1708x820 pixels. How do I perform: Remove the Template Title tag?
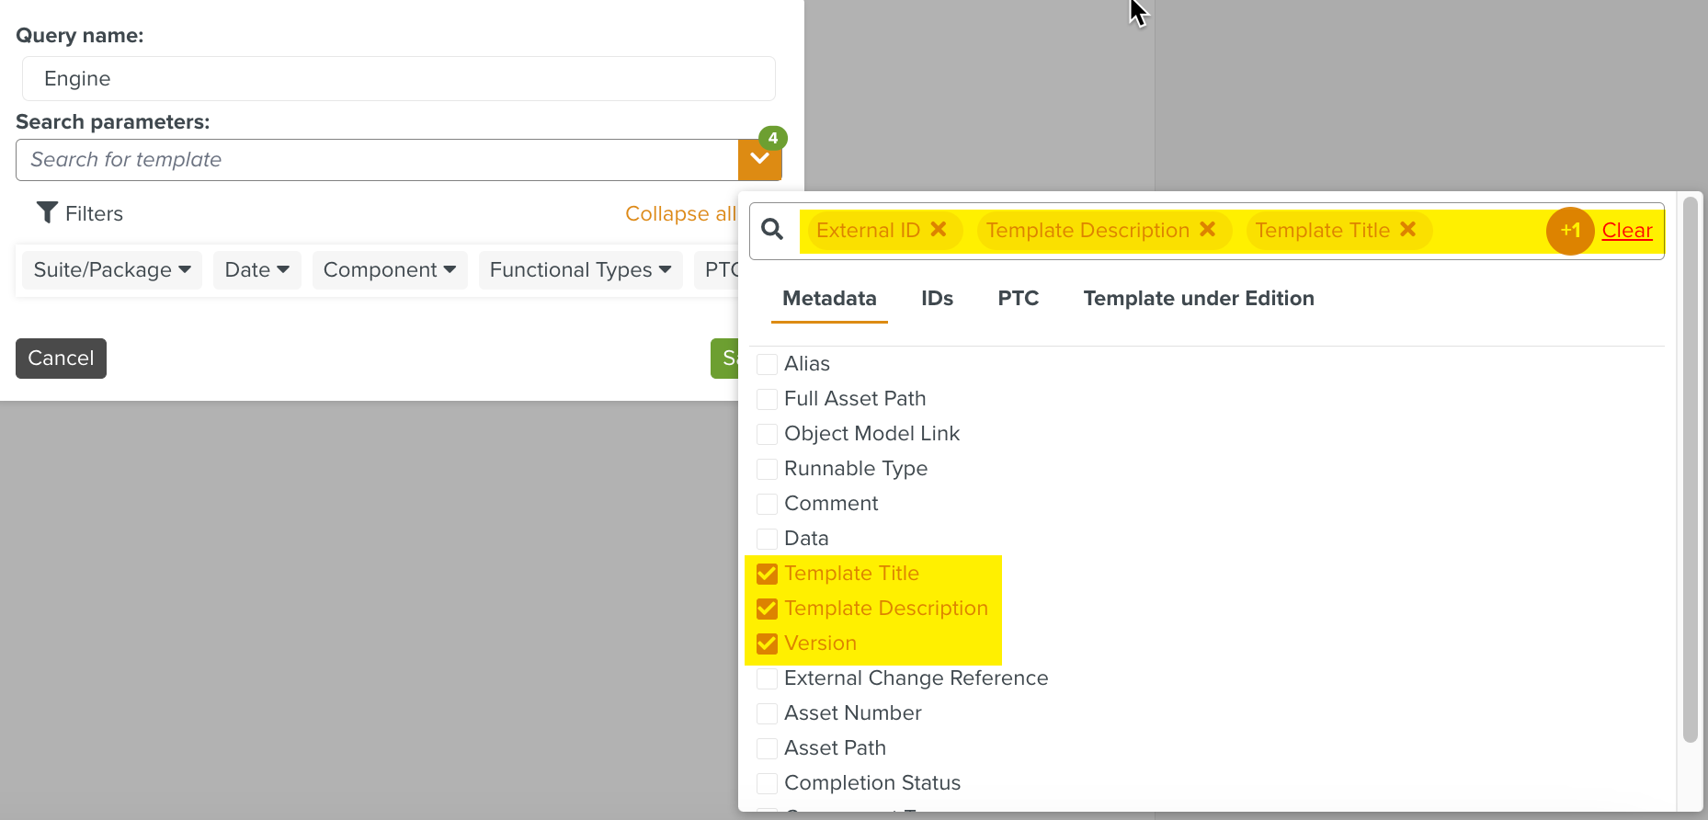(1407, 230)
